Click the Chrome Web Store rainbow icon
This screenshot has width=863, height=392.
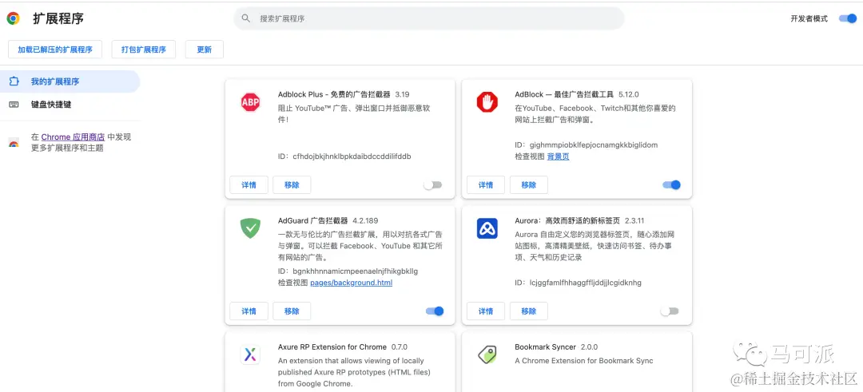point(14,143)
